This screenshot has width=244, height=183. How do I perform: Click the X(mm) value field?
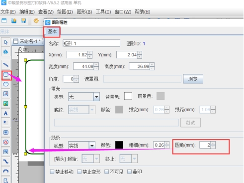(x=78, y=55)
